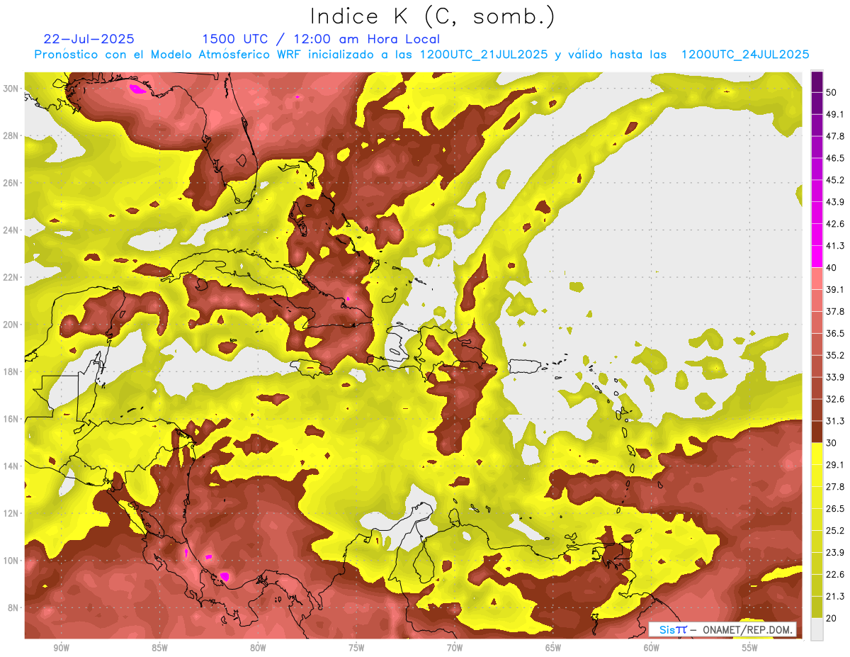Click the longitude label "55W"
Screen dimensions: 850x657
pyautogui.click(x=750, y=648)
